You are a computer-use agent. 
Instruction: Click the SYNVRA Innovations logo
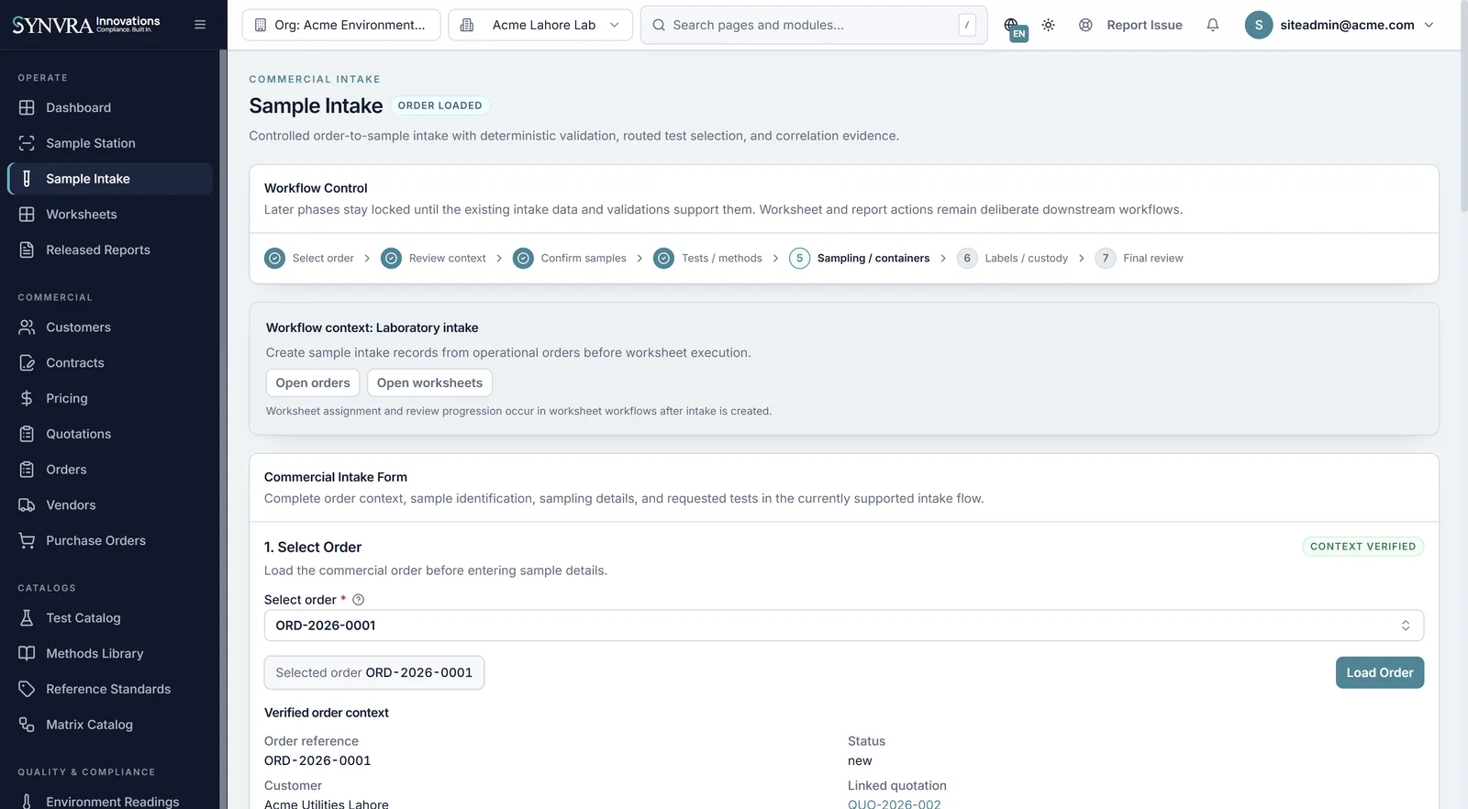[x=86, y=24]
